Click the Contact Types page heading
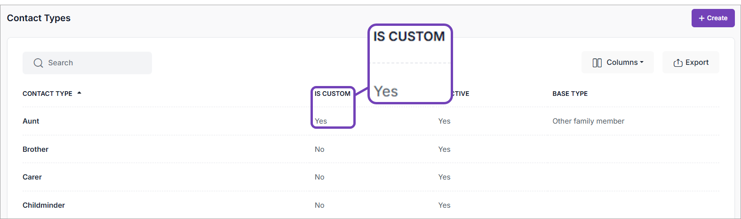Screen dimensions: 741x219 tap(39, 18)
